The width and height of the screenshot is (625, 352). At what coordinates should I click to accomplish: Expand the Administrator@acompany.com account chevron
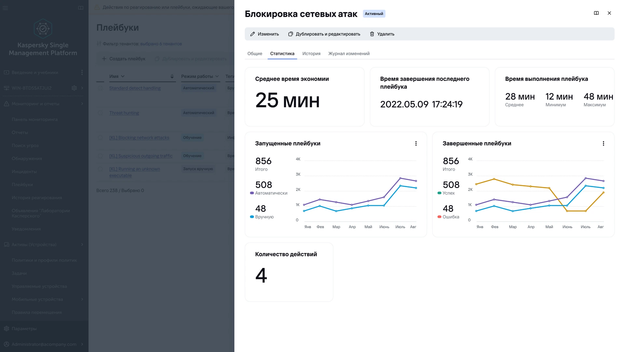coord(82,344)
